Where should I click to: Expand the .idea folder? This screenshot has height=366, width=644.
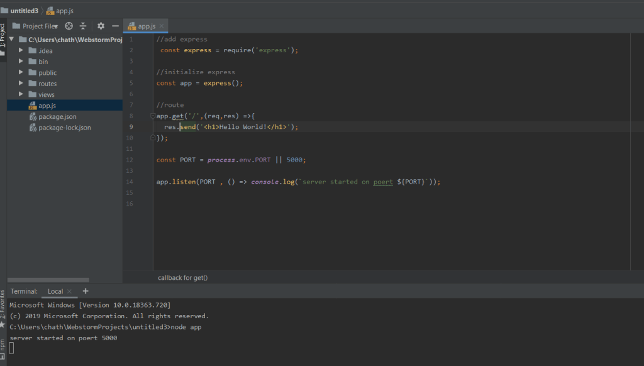21,50
